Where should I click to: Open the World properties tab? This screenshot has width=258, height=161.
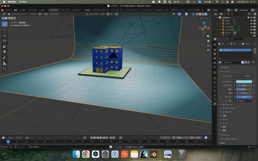[215, 67]
